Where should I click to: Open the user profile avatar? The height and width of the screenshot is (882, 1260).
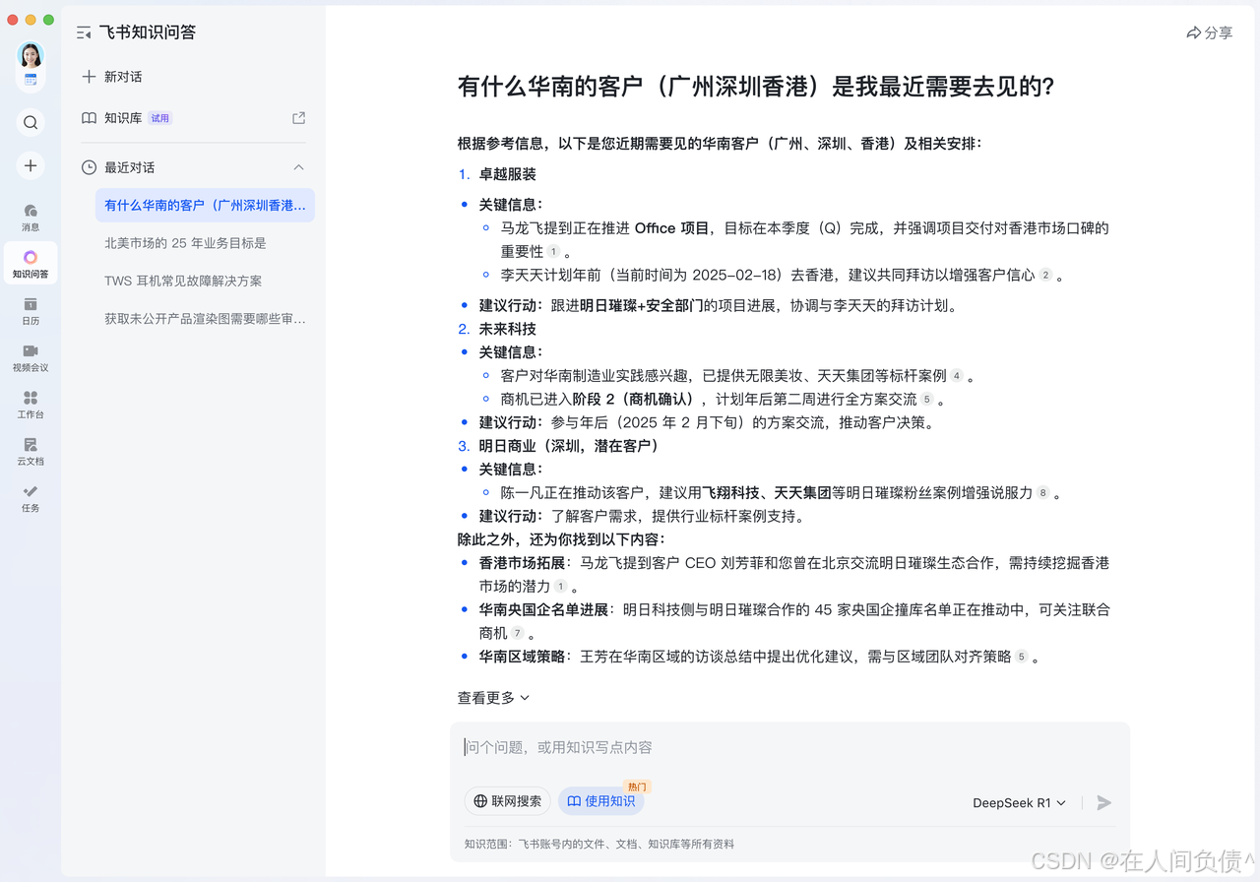[31, 55]
